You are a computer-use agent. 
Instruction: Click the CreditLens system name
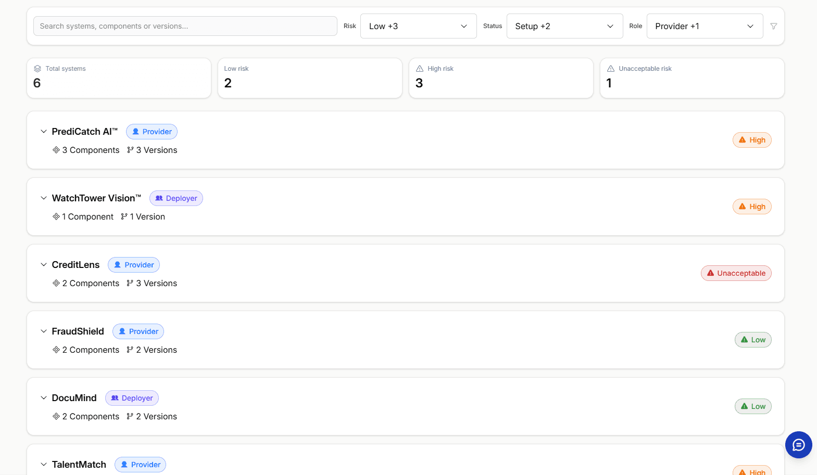point(76,265)
